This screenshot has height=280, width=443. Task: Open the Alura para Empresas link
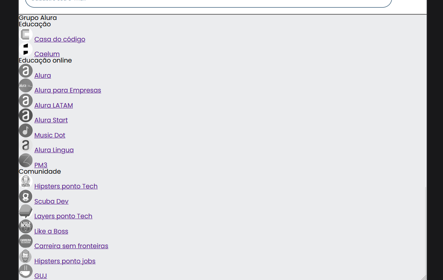point(67,90)
